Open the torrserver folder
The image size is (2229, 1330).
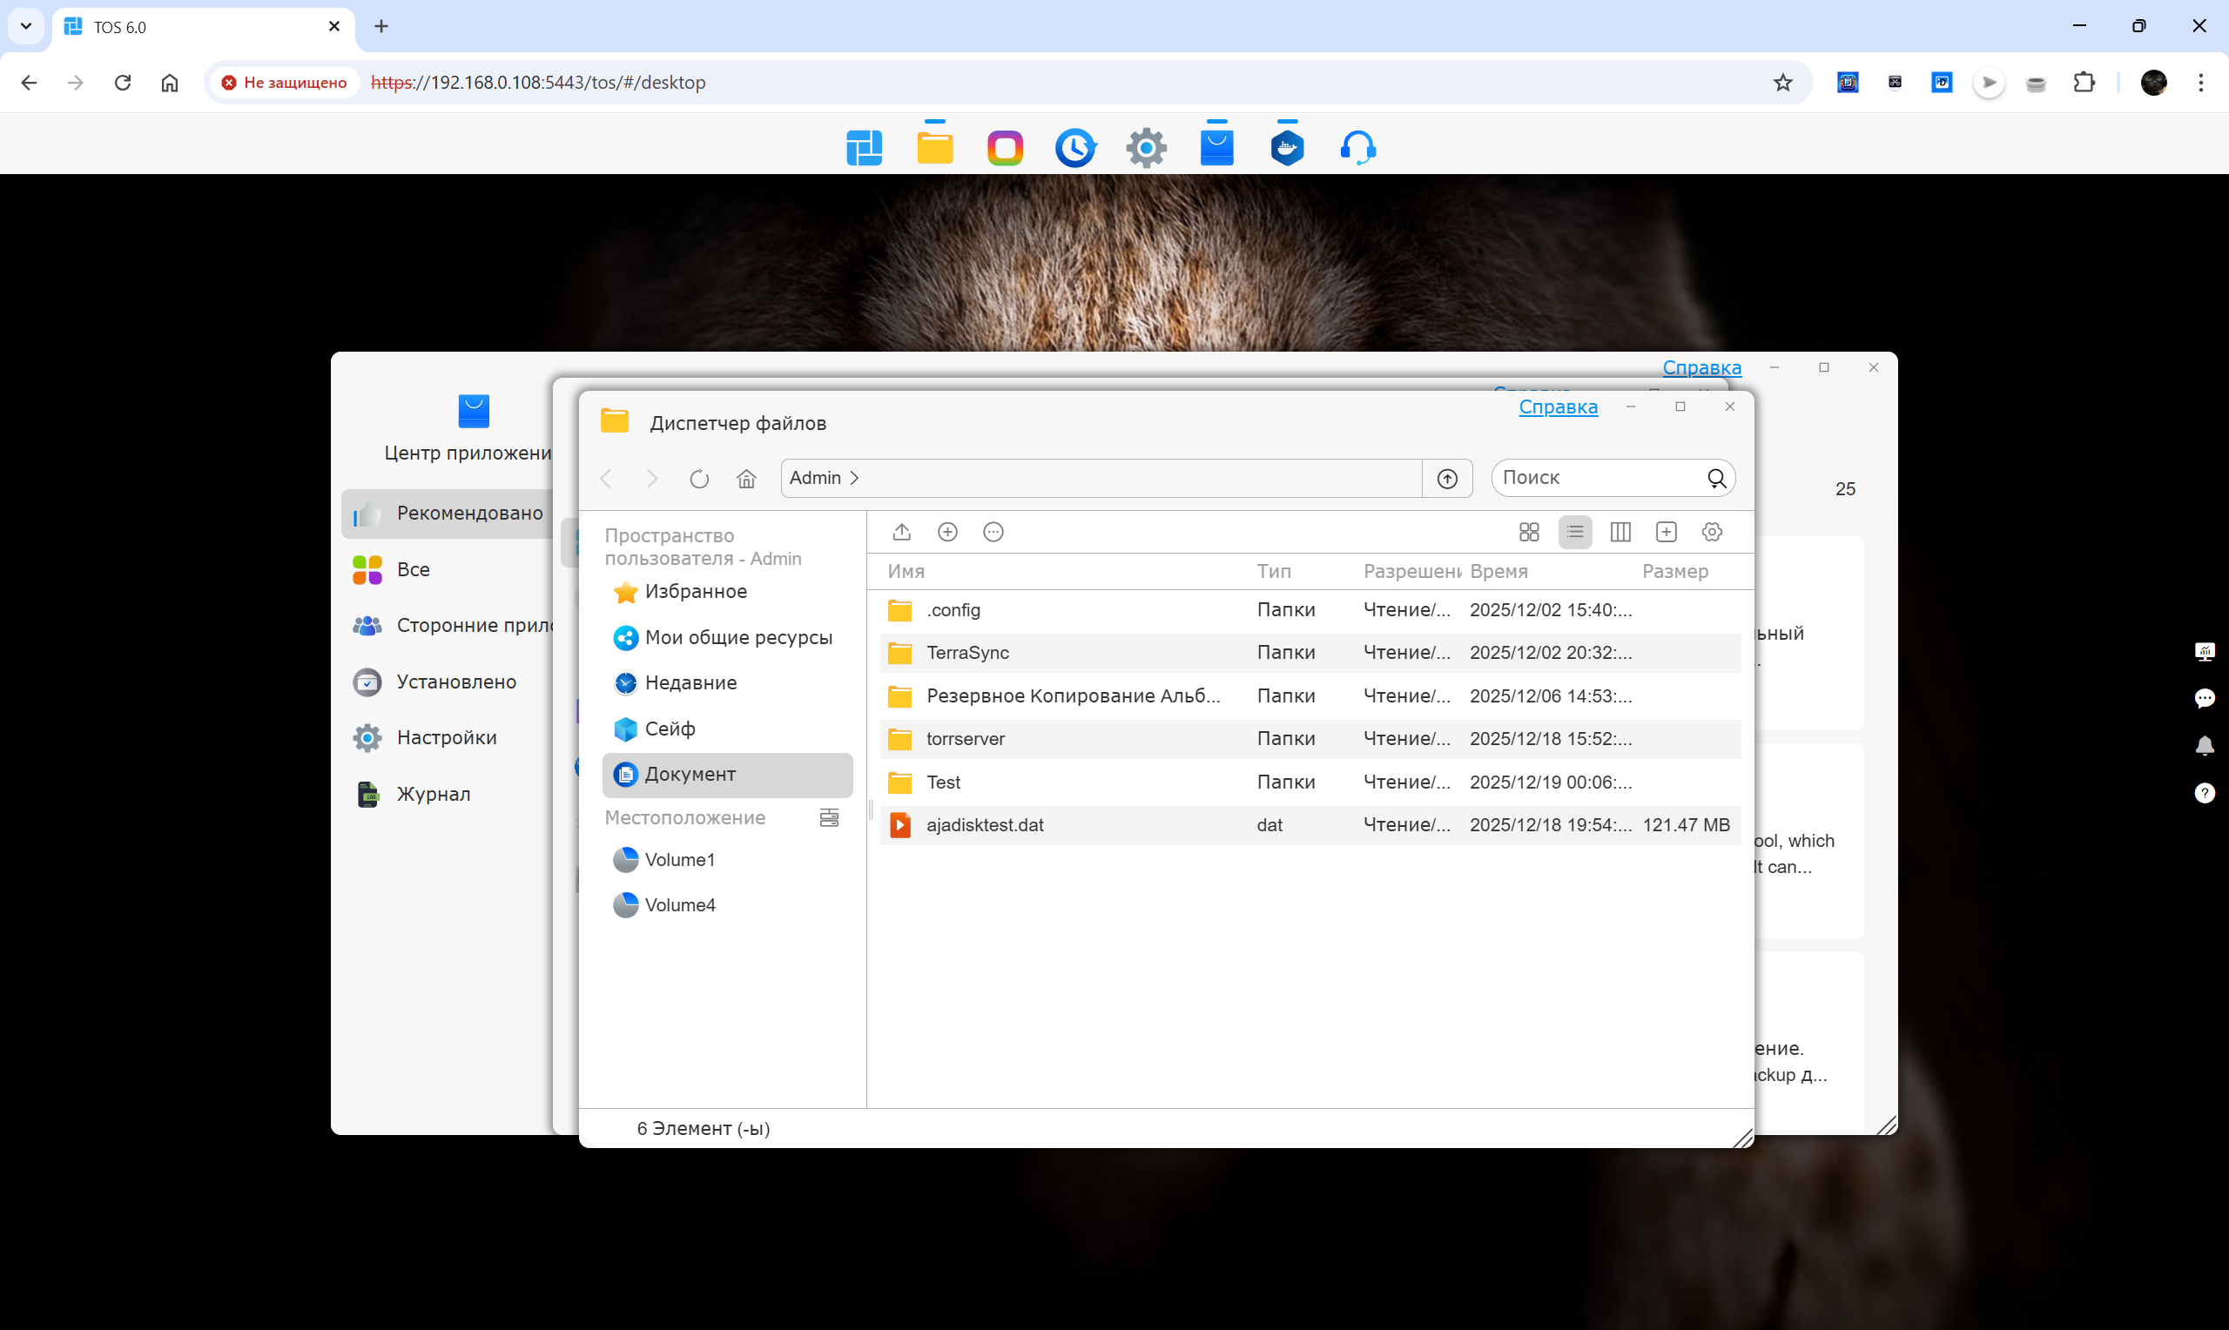pos(966,738)
